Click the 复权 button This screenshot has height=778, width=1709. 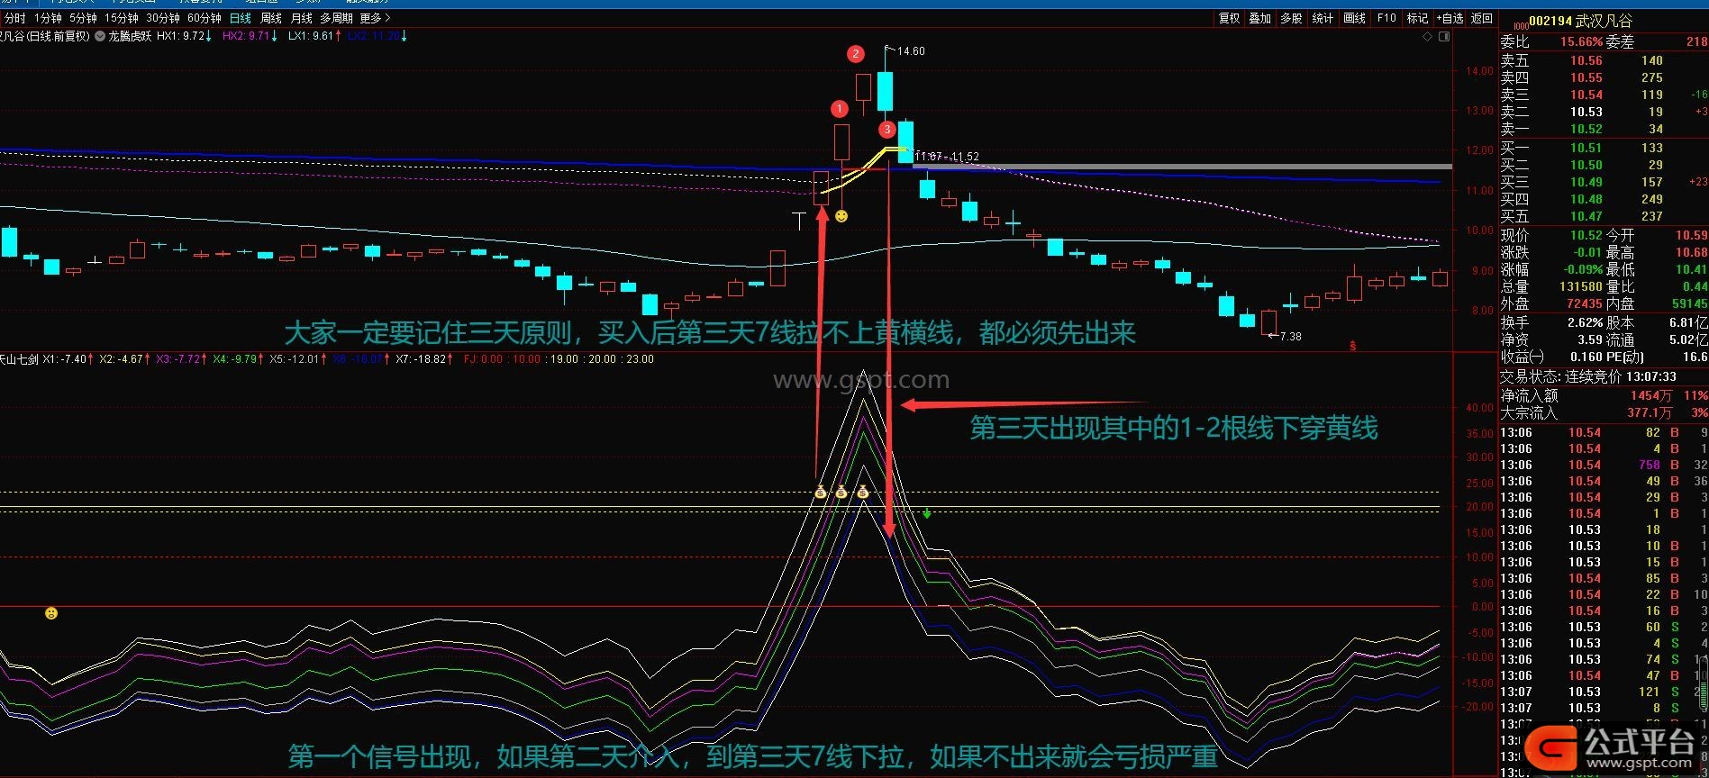[x=1229, y=18]
